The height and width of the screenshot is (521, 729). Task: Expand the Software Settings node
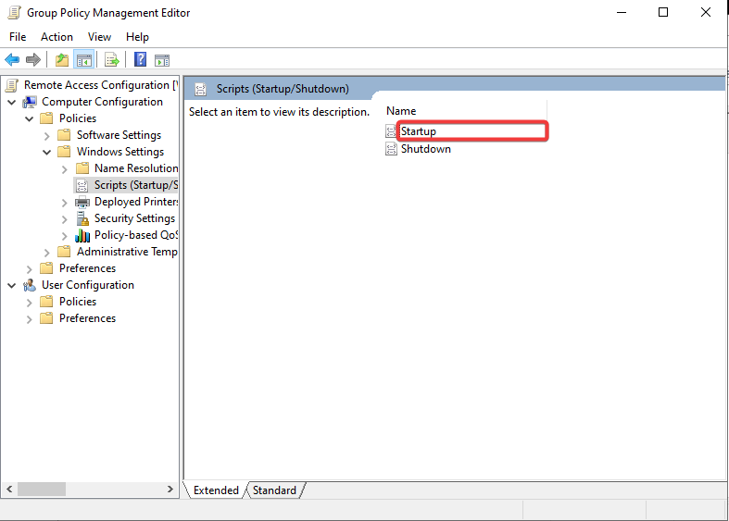[x=47, y=135]
